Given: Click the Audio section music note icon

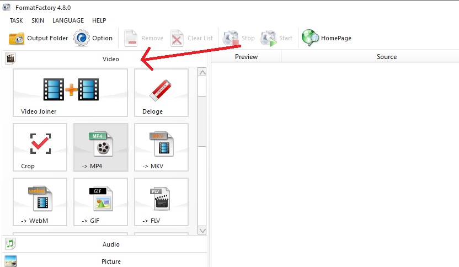Looking at the screenshot, I should coord(10,244).
